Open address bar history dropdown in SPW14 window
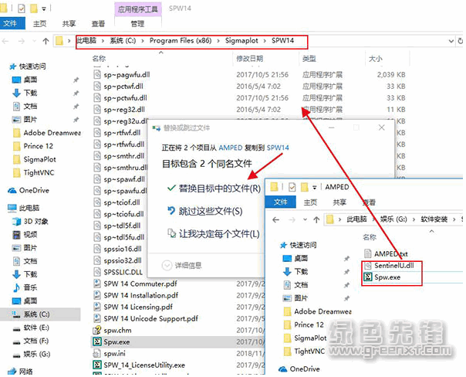 [451, 41]
